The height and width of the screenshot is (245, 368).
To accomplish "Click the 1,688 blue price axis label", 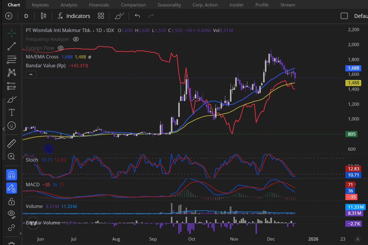I will point(353,68).
